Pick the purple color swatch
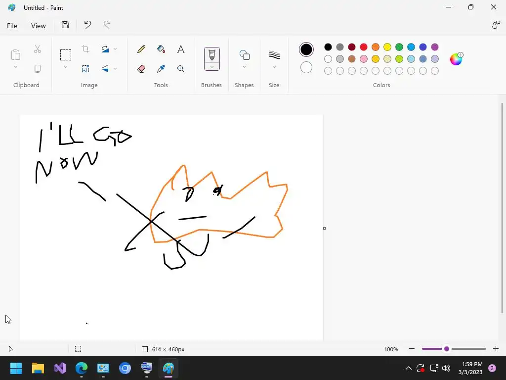This screenshot has width=506, height=380. [435, 47]
